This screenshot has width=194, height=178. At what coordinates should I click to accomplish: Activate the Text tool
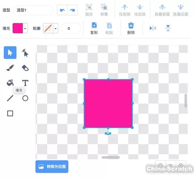coord(25,83)
